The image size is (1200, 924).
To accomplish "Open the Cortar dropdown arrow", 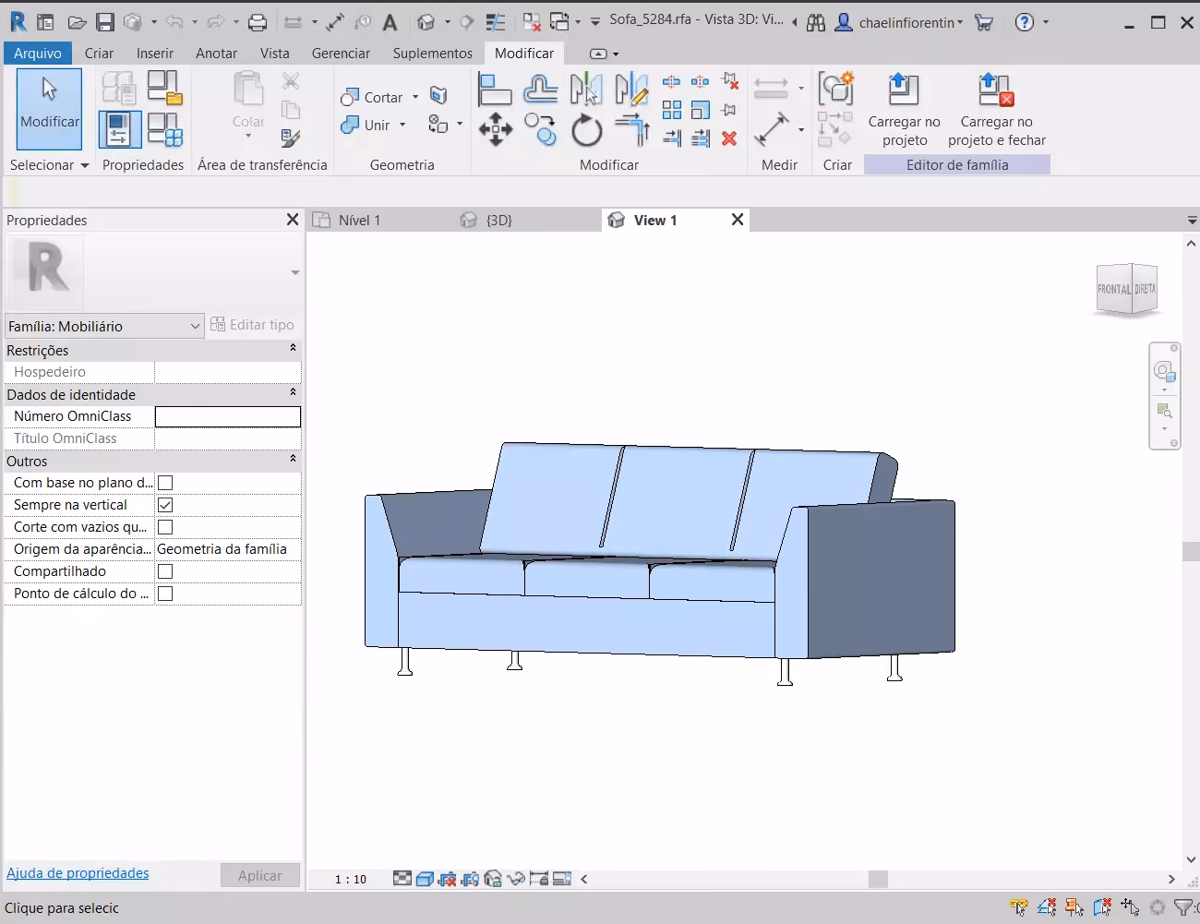I will pos(415,97).
